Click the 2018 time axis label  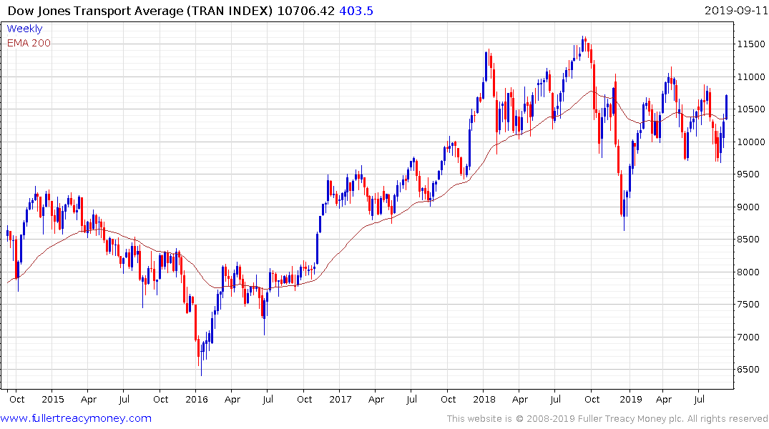[484, 399]
